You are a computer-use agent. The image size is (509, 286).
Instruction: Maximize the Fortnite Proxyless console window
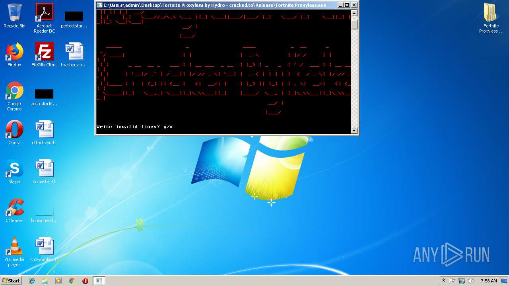[347, 5]
